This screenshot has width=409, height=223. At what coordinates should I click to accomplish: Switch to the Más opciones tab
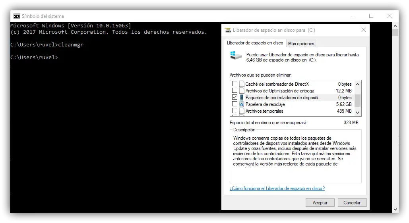(301, 44)
